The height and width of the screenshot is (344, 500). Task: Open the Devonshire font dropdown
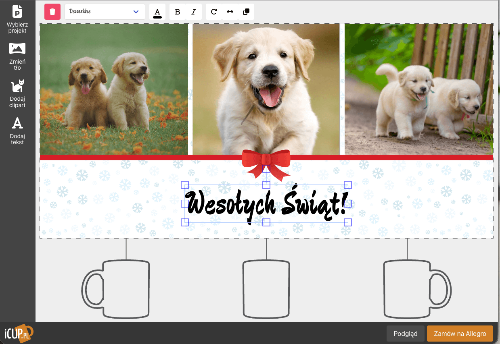(105, 12)
